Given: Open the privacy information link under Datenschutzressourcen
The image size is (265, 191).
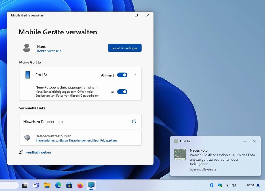Looking at the screenshot, I should (76, 141).
